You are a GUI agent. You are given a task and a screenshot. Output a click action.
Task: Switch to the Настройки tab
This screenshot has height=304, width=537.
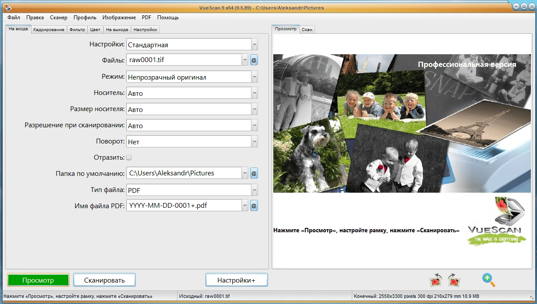pos(145,29)
